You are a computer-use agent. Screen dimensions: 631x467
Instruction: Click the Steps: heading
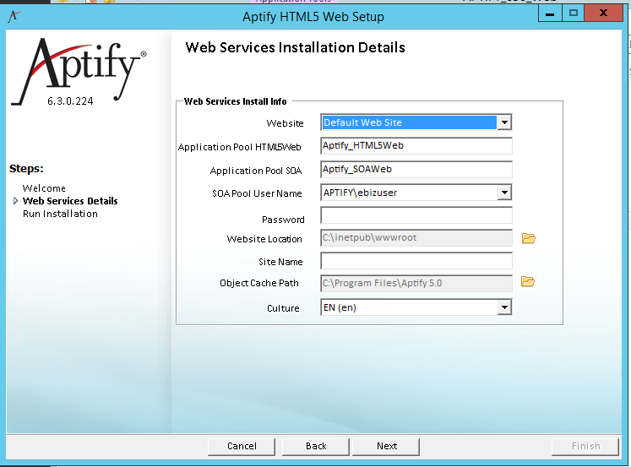pyautogui.click(x=26, y=169)
